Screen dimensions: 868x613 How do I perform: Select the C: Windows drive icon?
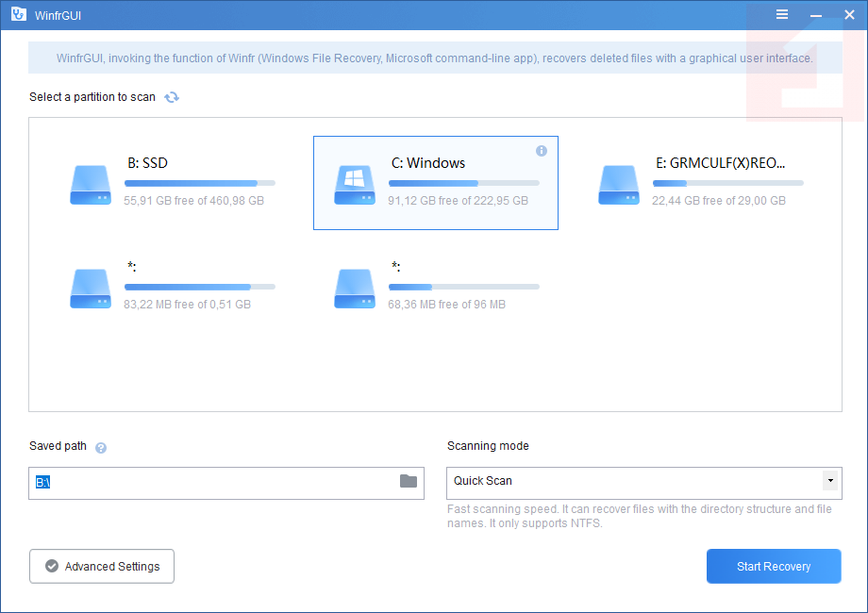coord(355,185)
